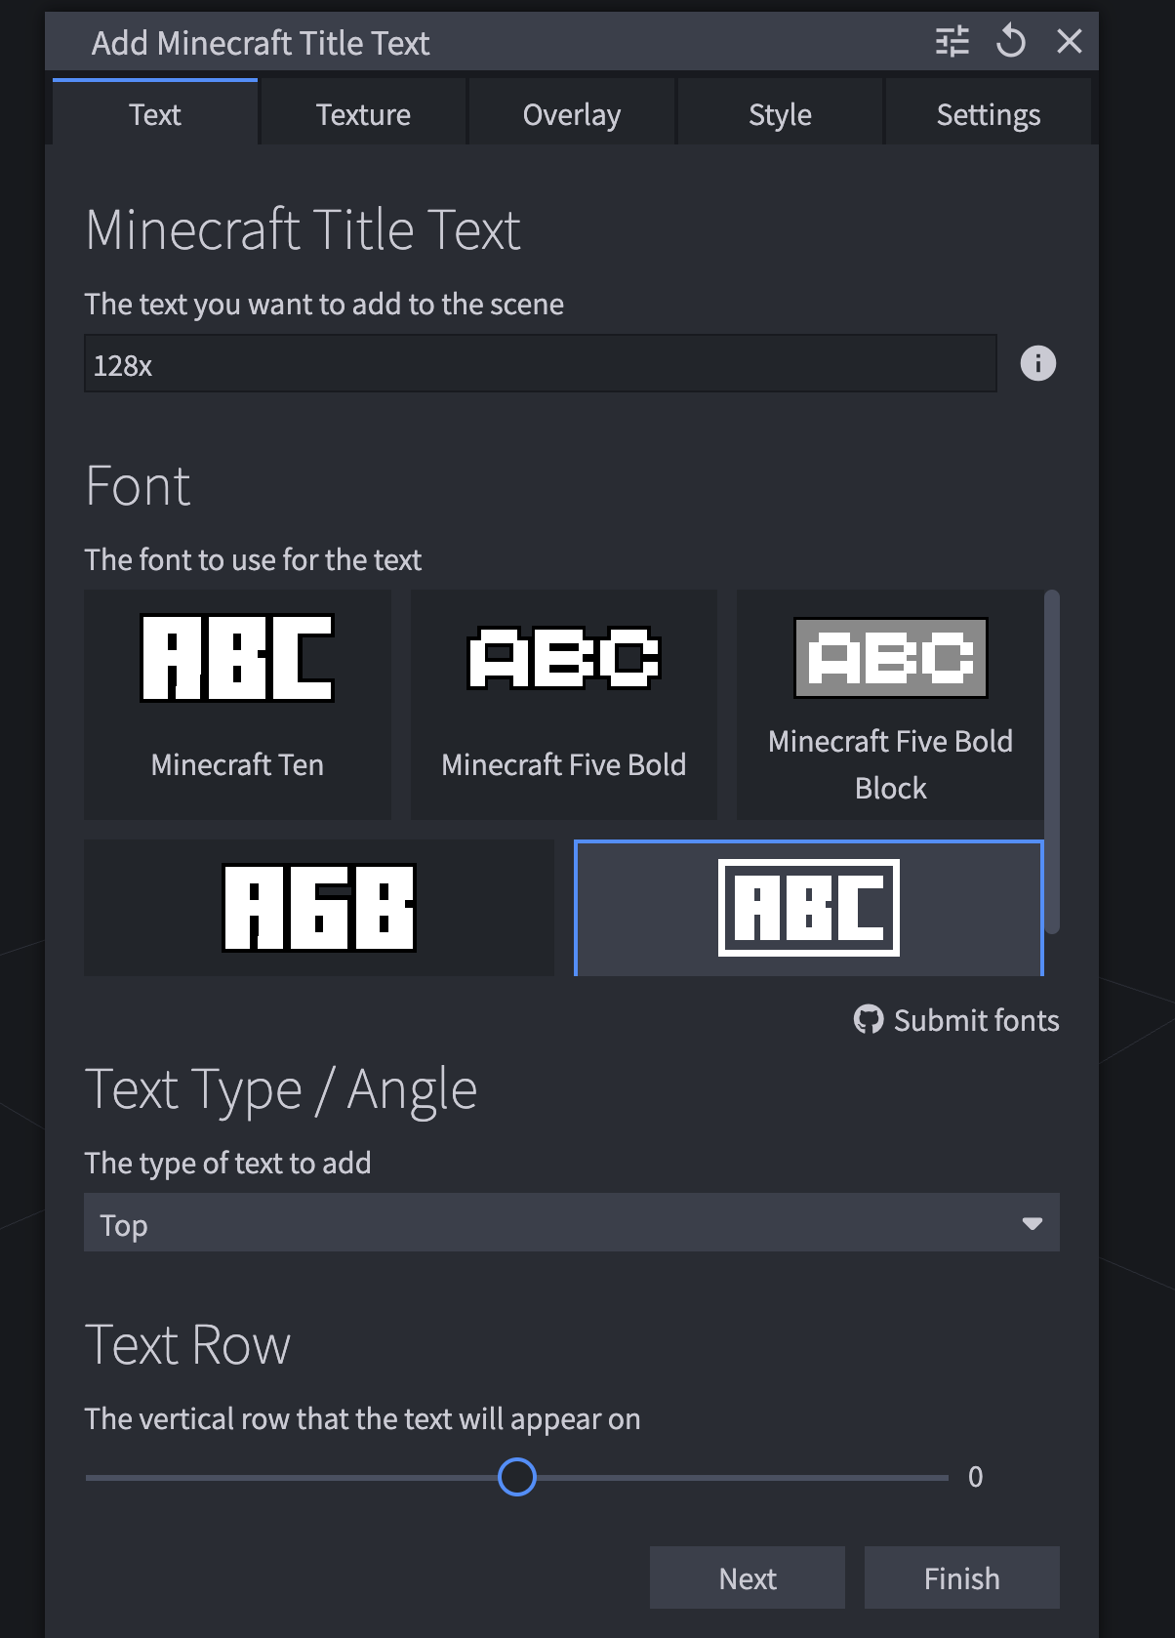Click the Finish button
Screen dimensions: 1175x1638
tap(962, 1577)
